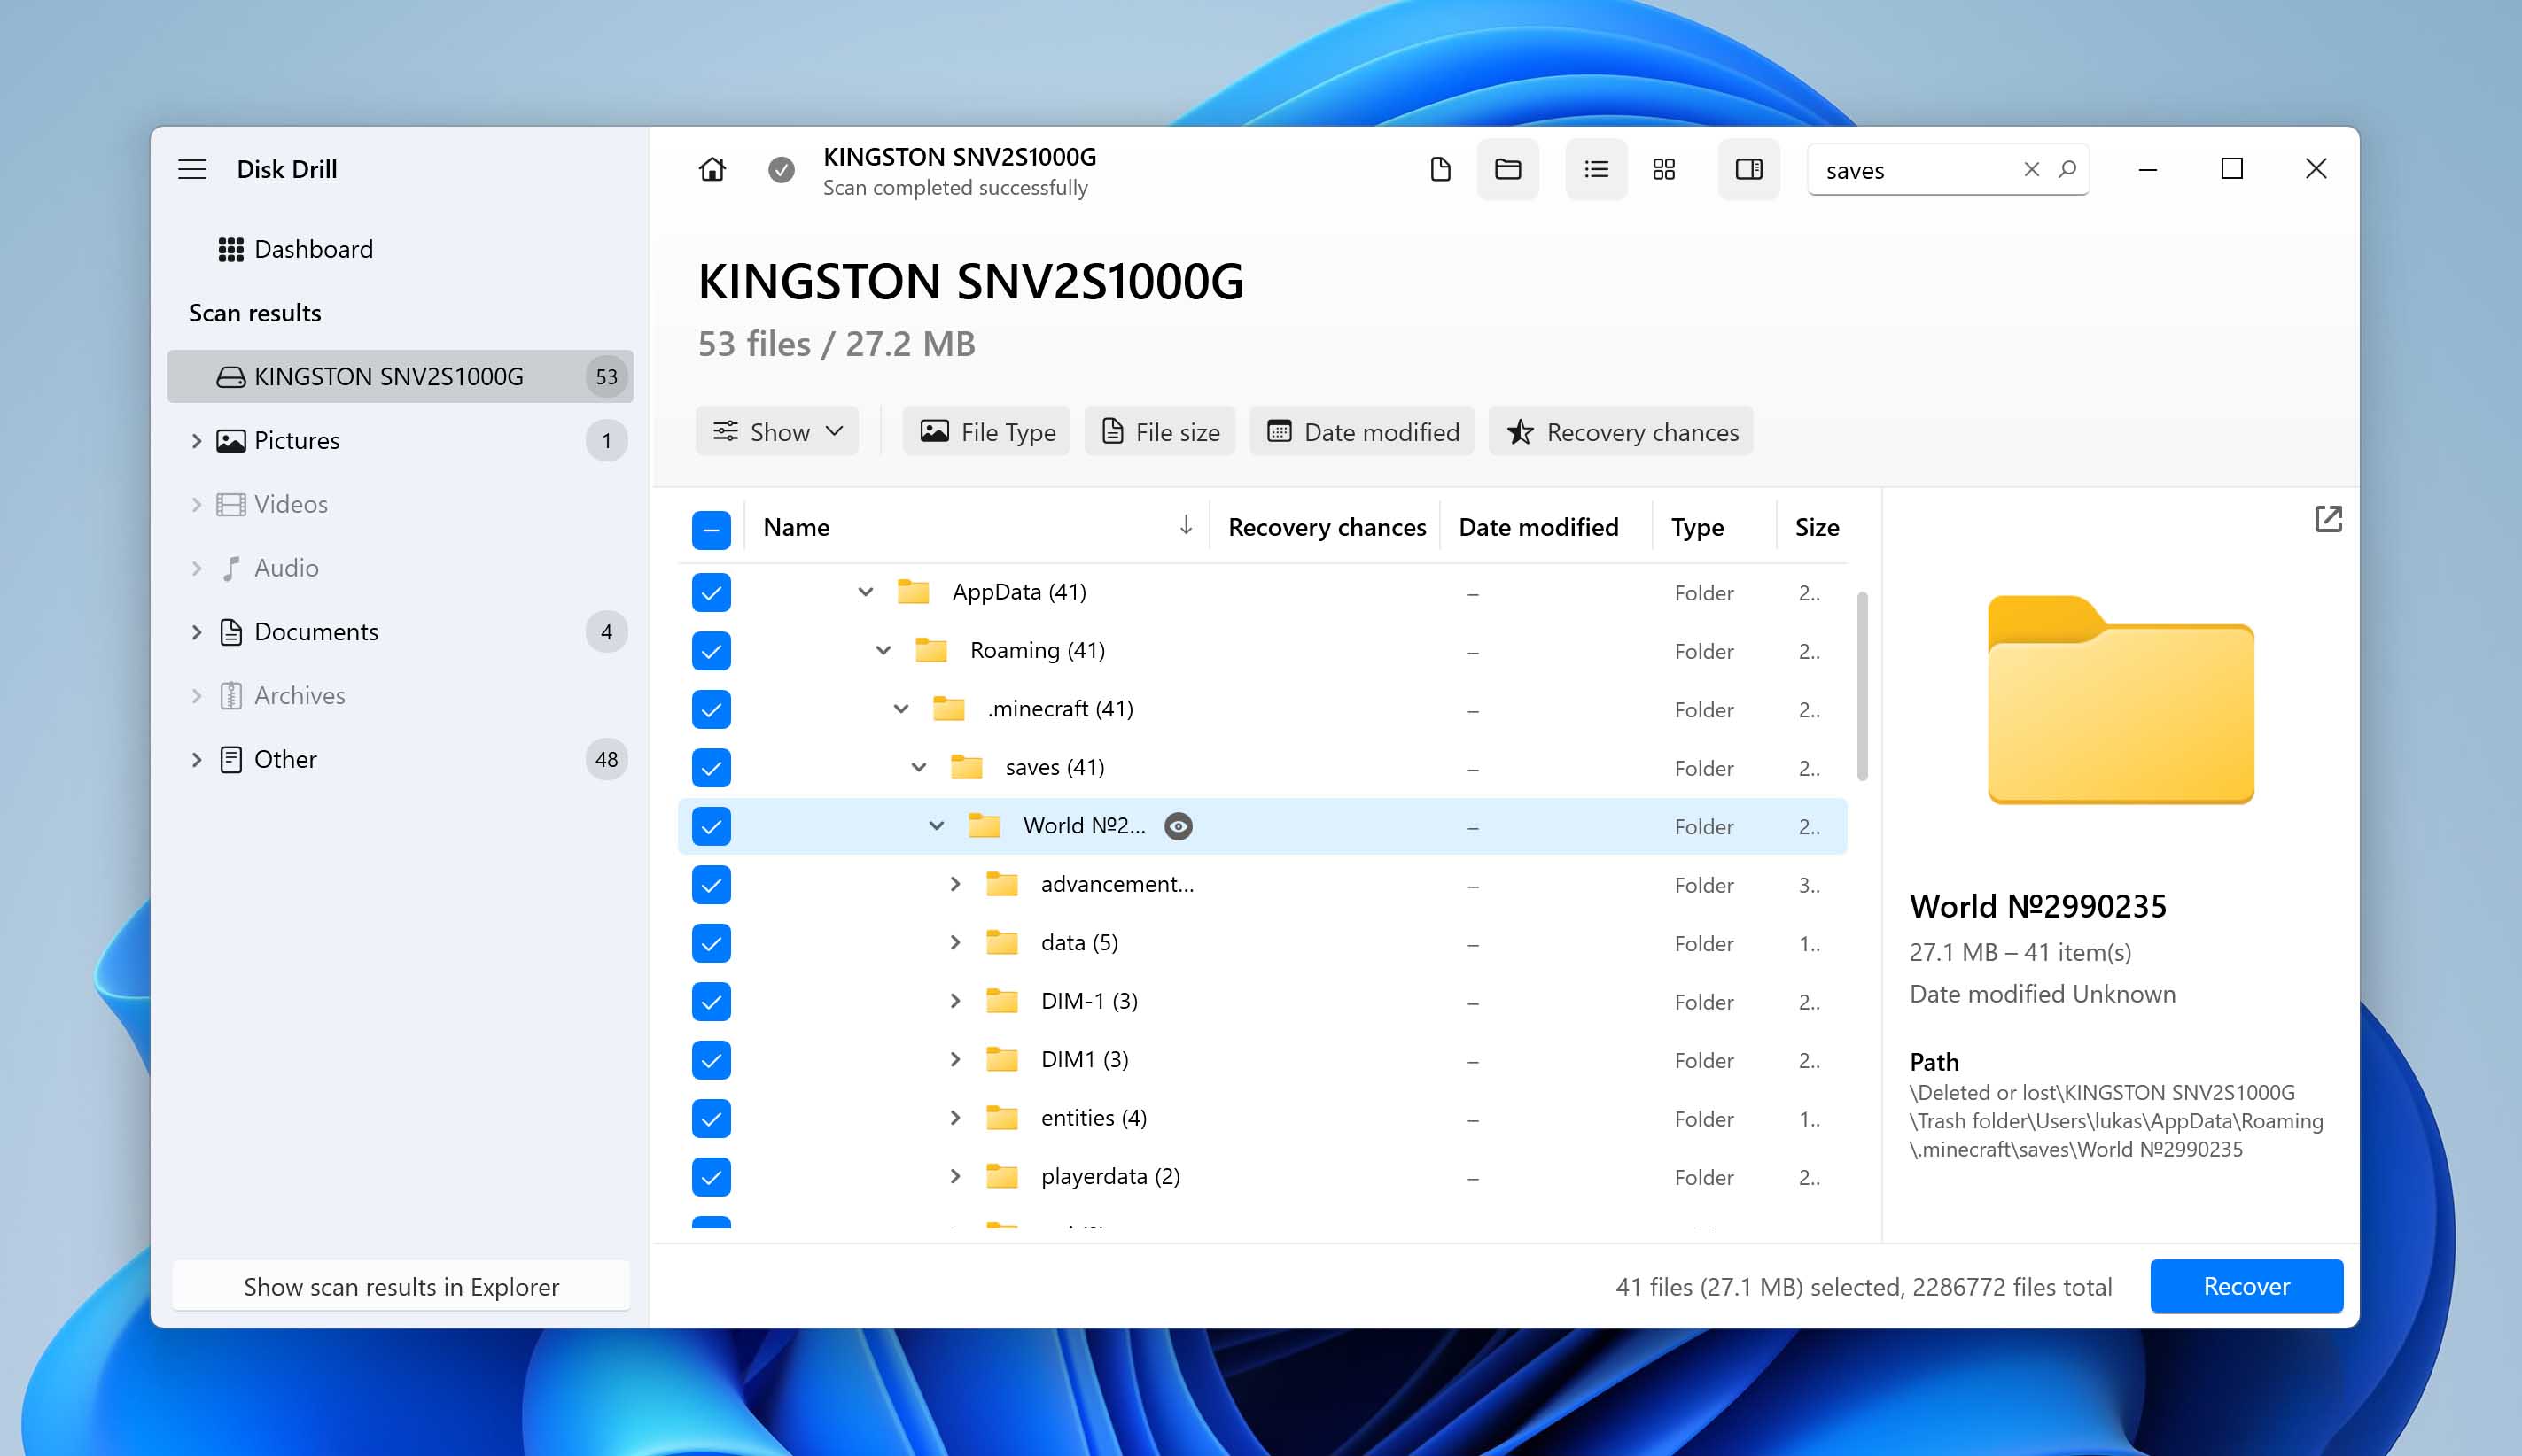This screenshot has height=1456, width=2522.
Task: Click the Recover button
Action: click(x=2245, y=1286)
